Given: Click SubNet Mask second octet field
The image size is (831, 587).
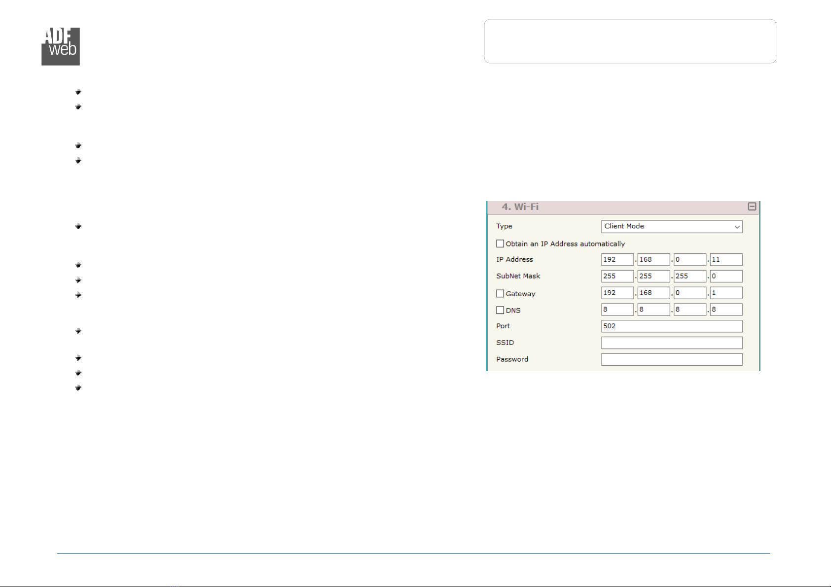Looking at the screenshot, I should [x=653, y=276].
